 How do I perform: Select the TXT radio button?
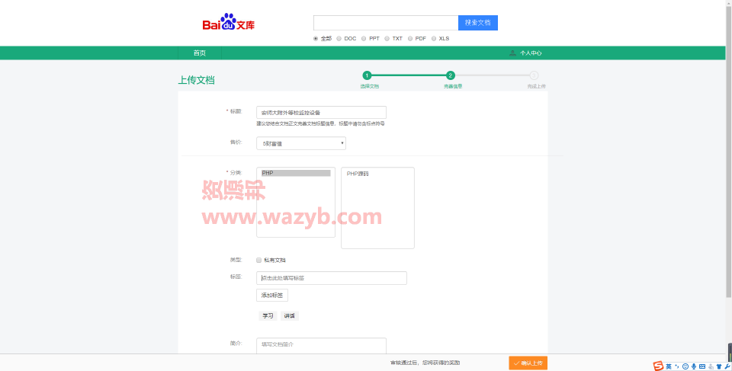point(387,39)
